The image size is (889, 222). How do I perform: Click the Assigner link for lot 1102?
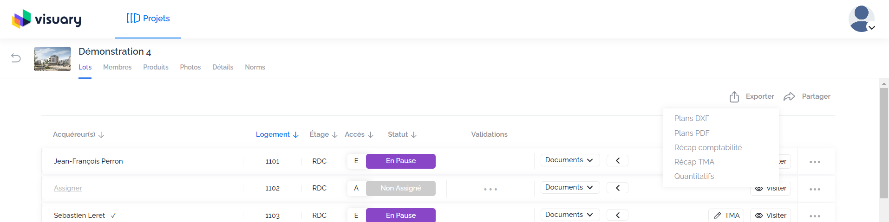pyautogui.click(x=68, y=188)
